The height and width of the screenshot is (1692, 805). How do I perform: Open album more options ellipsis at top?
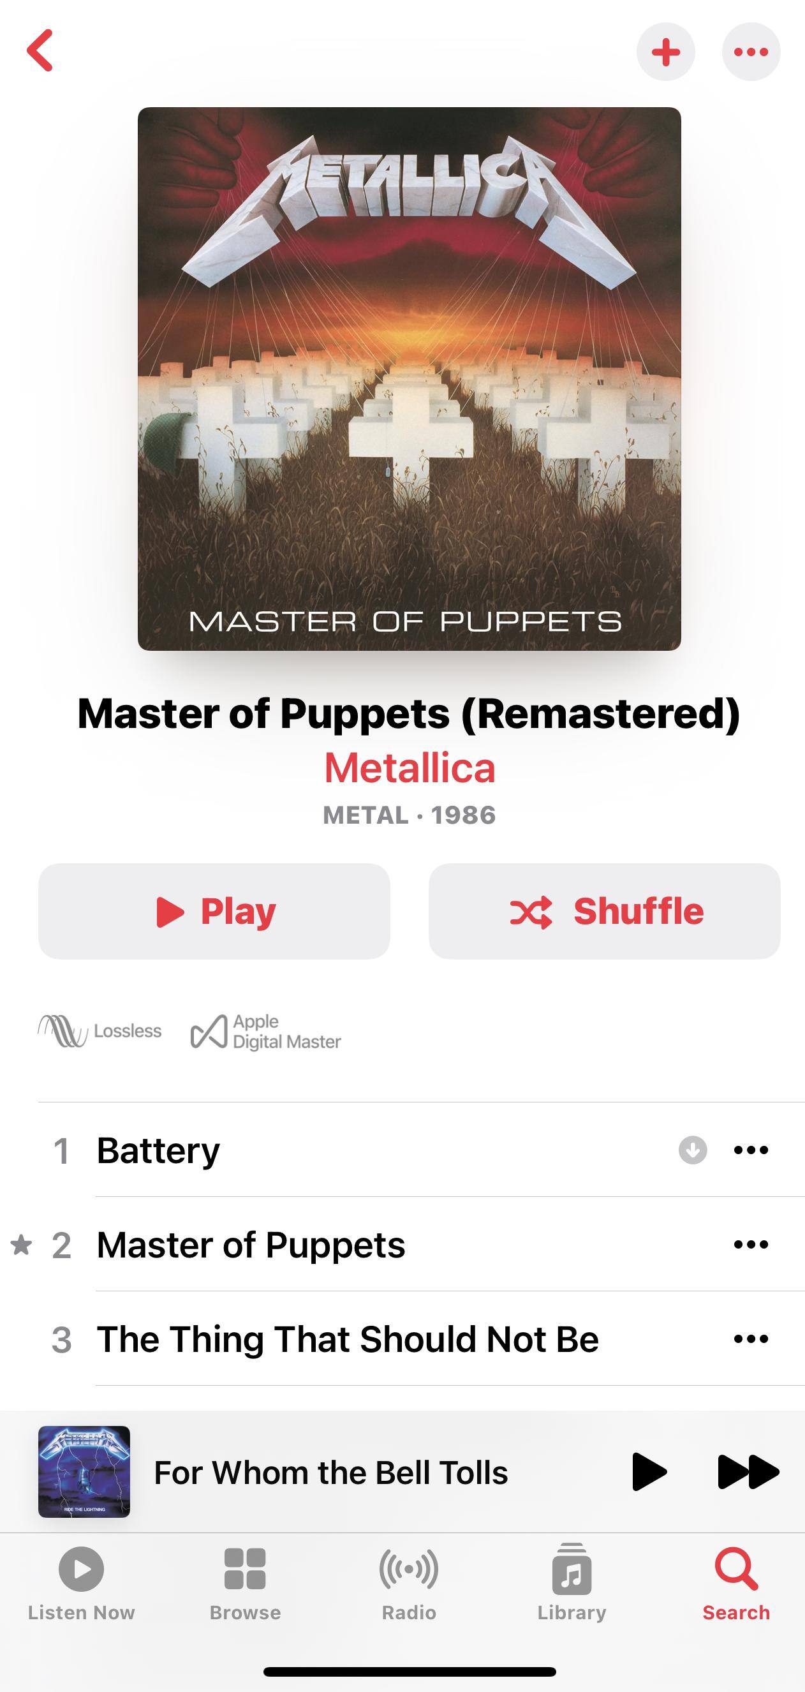pyautogui.click(x=751, y=52)
